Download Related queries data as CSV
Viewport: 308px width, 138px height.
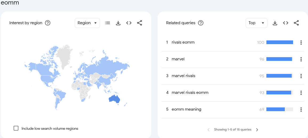click(275, 23)
